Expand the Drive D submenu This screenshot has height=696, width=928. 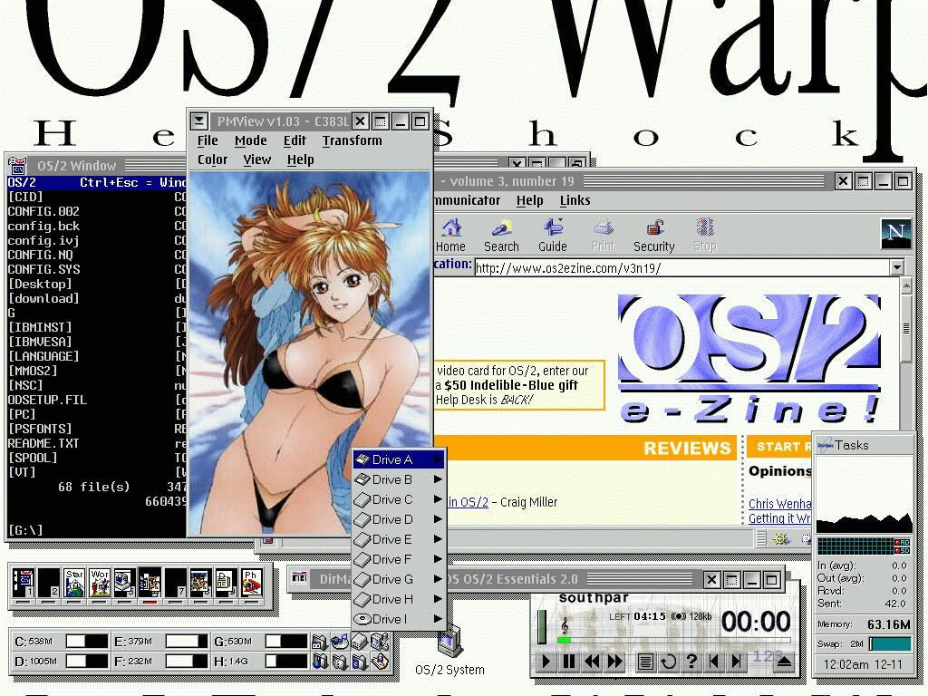(438, 519)
